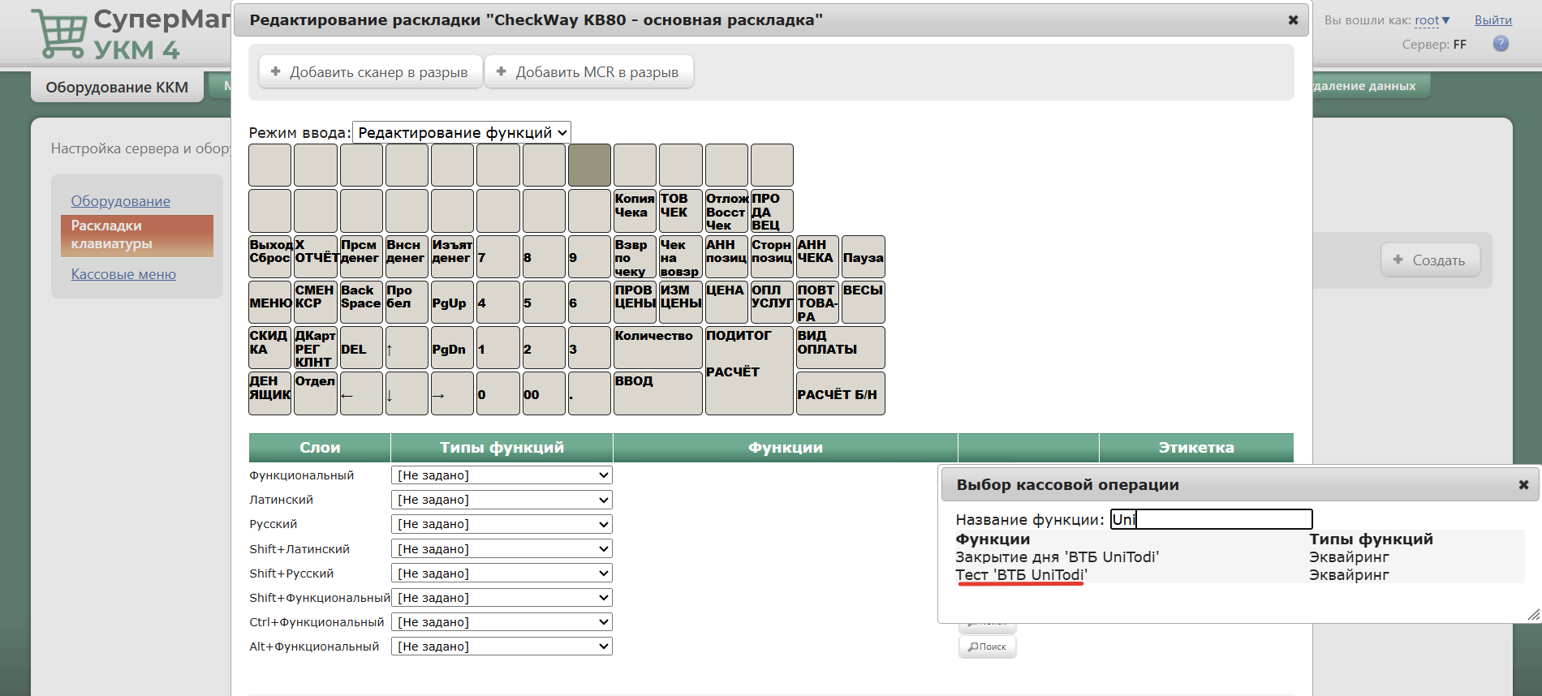Click the 'Поиск' button with magnifier icon
The width and height of the screenshot is (1542, 696).
(x=987, y=647)
